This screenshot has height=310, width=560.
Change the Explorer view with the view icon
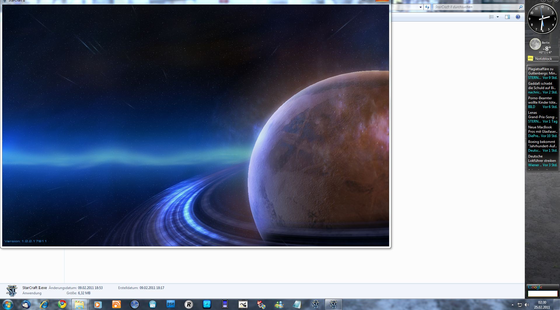(x=491, y=17)
